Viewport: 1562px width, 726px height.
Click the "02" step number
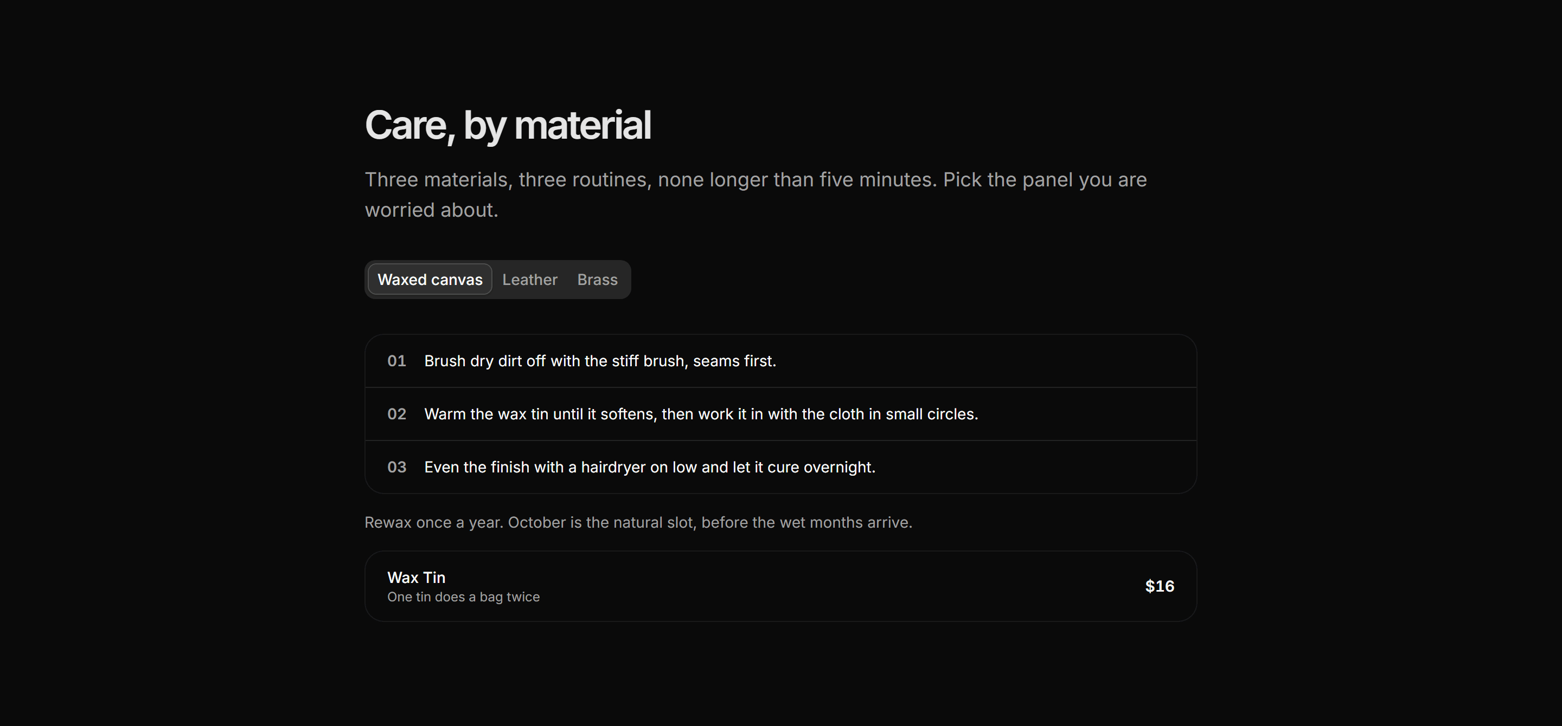396,414
